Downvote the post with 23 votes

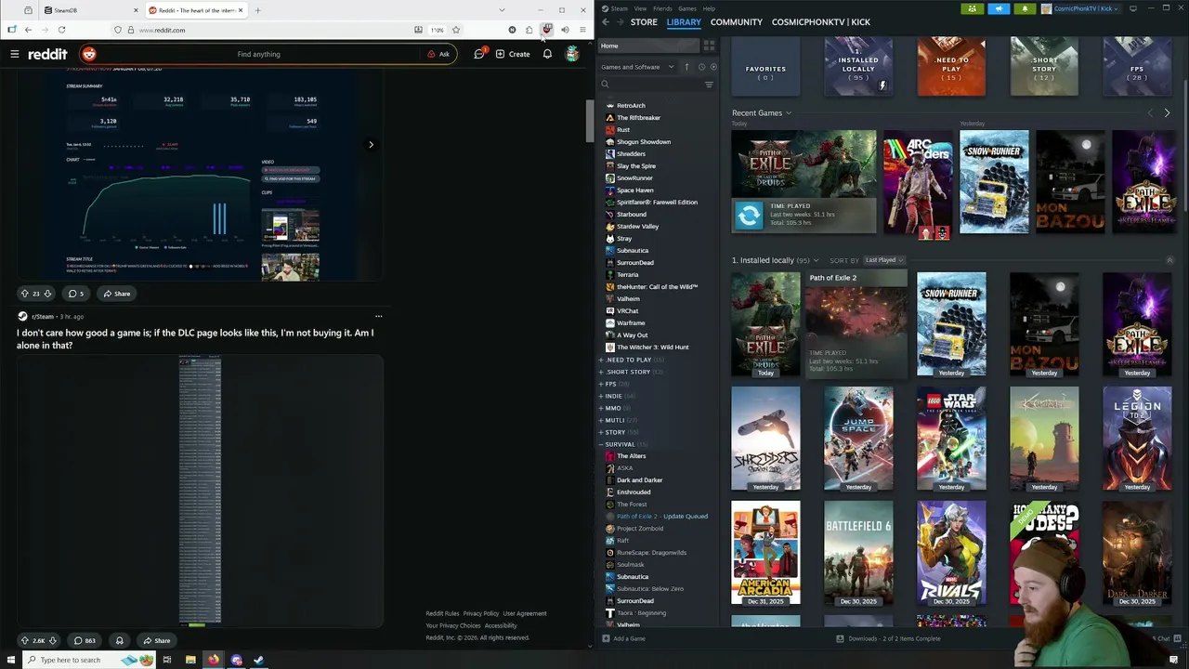(47, 294)
